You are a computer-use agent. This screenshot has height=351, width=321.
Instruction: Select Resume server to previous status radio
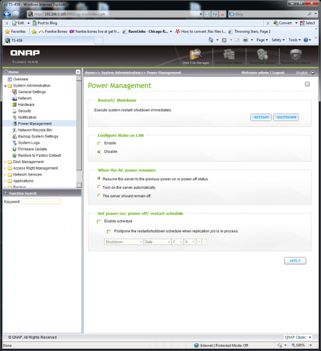coord(99,178)
